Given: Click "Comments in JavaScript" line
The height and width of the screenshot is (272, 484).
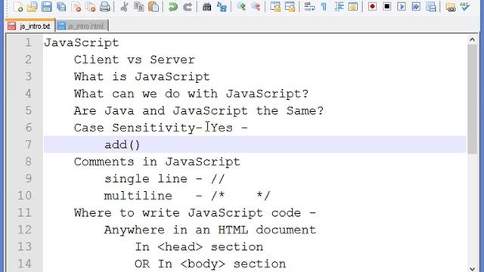Looking at the screenshot, I should [157, 162].
